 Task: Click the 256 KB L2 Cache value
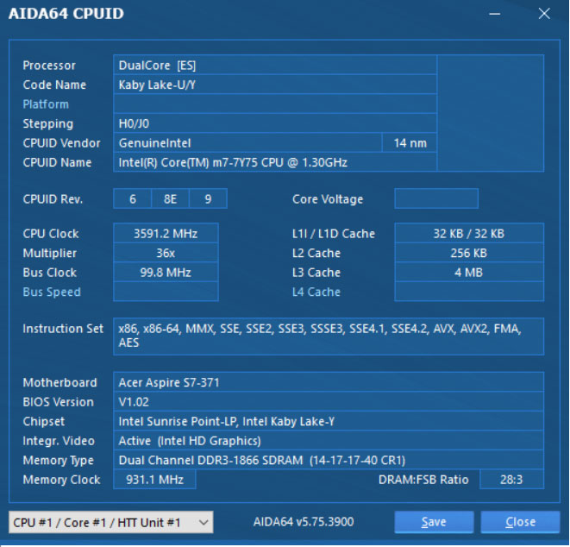[x=469, y=253]
